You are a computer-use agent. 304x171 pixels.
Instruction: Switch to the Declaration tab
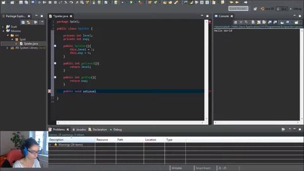tap(98, 130)
